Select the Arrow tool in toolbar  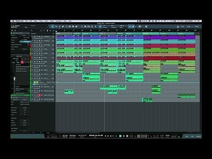(53, 26)
